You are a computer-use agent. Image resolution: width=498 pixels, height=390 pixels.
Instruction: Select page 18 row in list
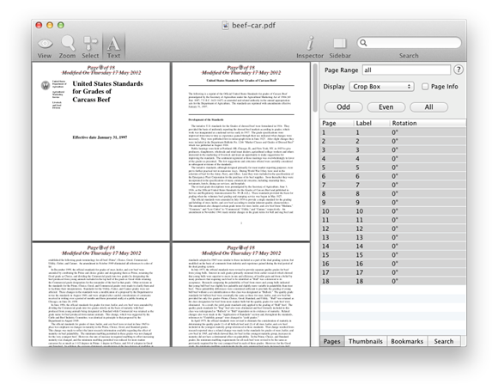tap(393, 281)
